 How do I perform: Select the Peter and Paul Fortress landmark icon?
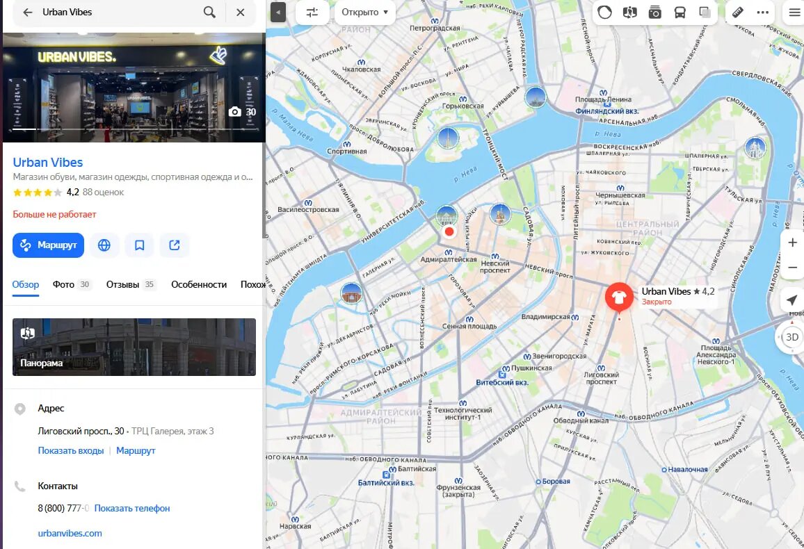(x=448, y=138)
